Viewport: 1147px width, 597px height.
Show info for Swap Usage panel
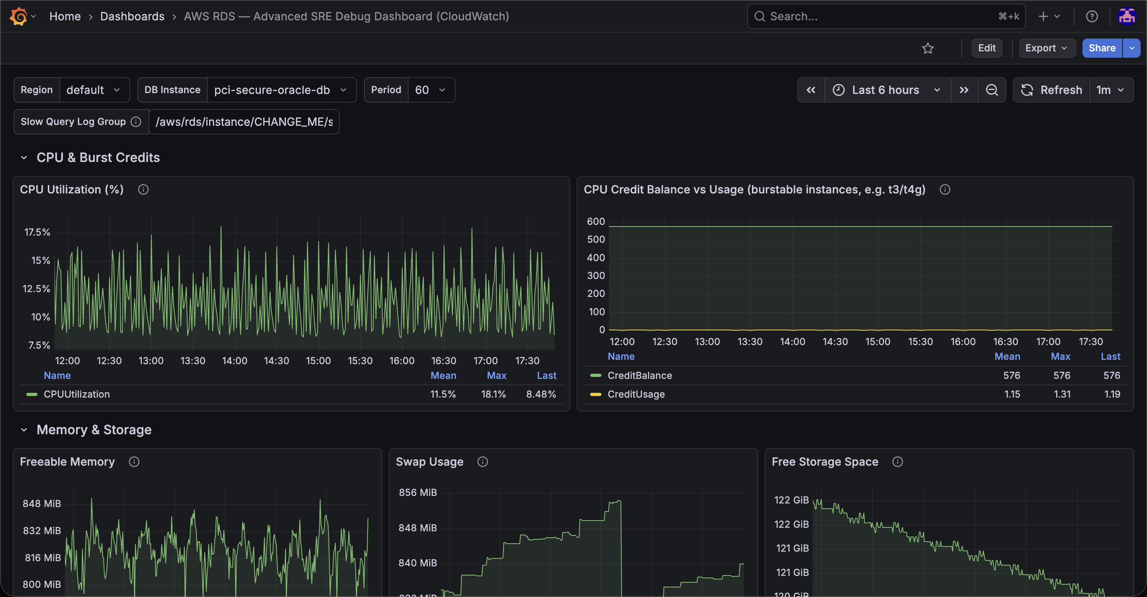coord(482,462)
